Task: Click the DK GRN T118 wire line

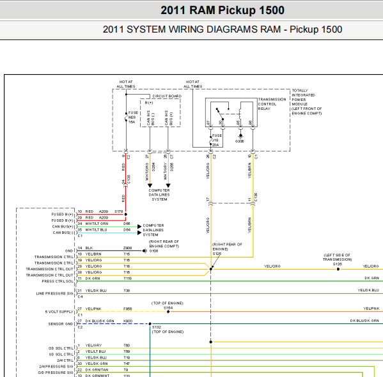Action: pyautogui.click(x=230, y=281)
